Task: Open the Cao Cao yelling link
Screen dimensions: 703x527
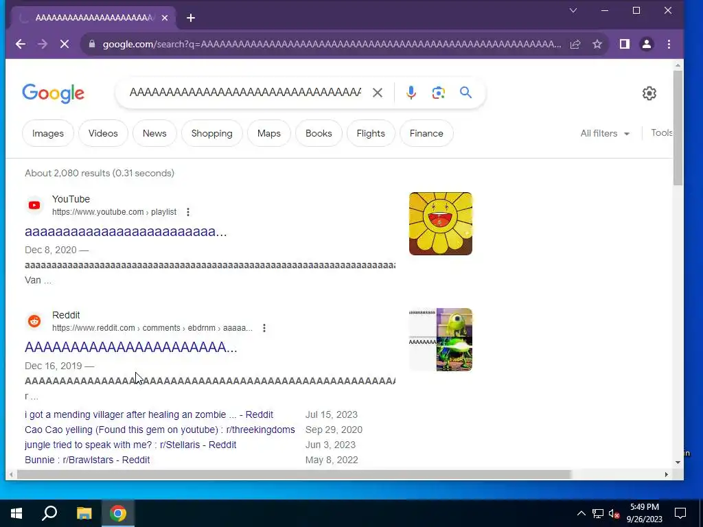Action: coord(159,430)
